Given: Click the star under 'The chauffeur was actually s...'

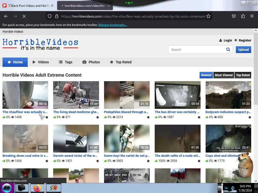Looking at the screenshot, I should pos(47,117).
